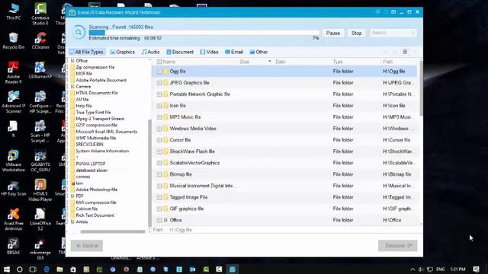Switch to list view layout icon
The width and height of the screenshot is (488, 274).
tap(405, 52)
